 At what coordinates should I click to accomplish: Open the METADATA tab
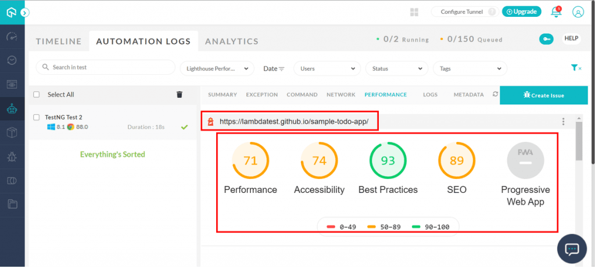469,94
